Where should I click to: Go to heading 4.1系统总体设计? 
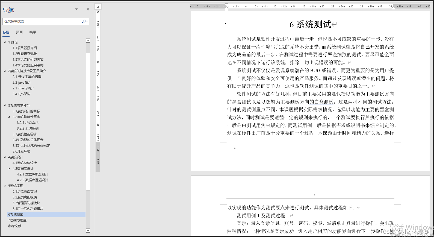[25, 163]
